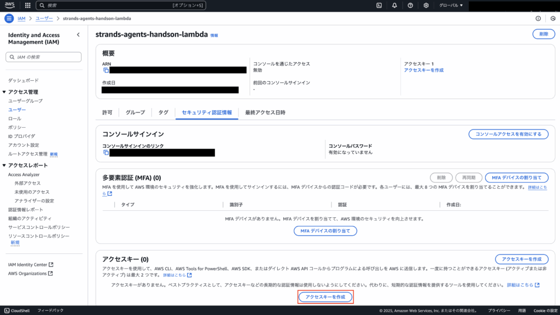This screenshot has width=560, height=315.
Task: Open ロール in the sidebar
Action: pyautogui.click(x=15, y=118)
